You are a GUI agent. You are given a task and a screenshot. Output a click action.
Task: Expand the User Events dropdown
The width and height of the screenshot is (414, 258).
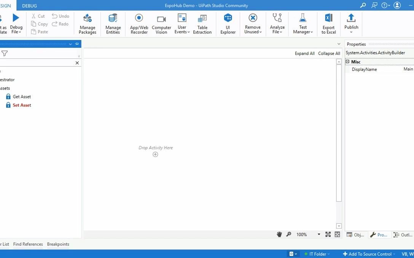188,32
